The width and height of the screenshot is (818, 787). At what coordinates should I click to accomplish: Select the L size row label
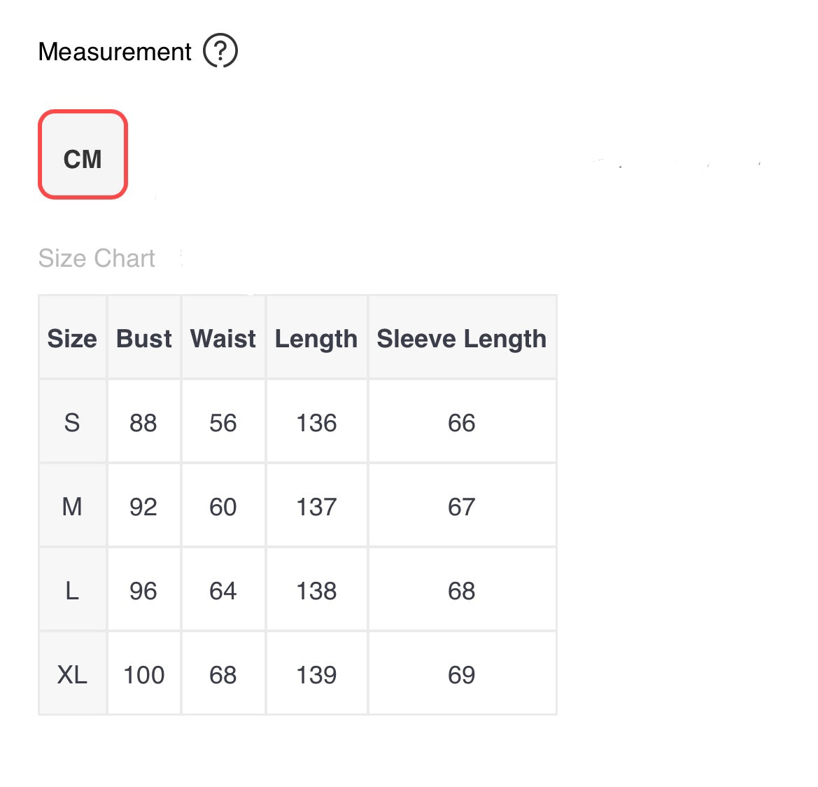click(72, 591)
